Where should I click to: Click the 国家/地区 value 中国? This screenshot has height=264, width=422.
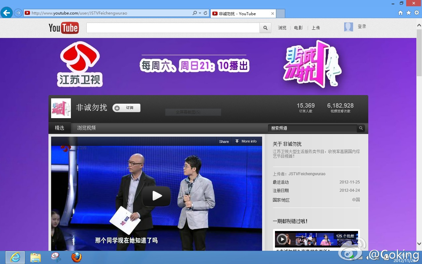click(x=356, y=200)
